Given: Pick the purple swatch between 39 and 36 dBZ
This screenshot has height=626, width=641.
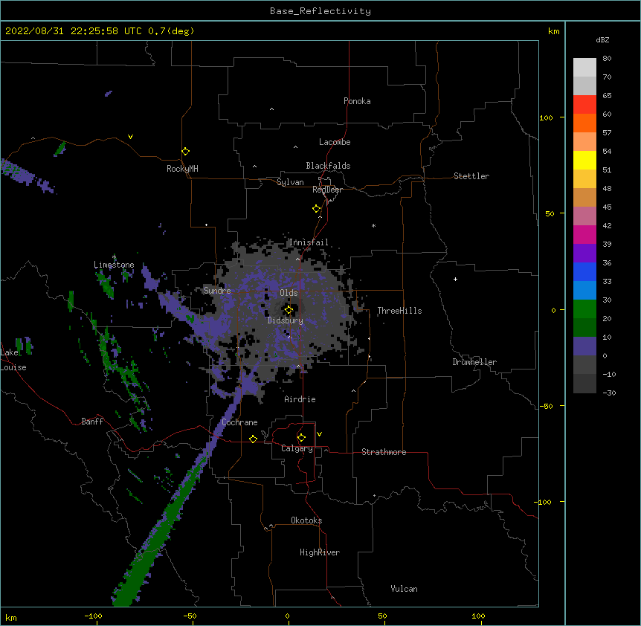Looking at the screenshot, I should pos(584,254).
